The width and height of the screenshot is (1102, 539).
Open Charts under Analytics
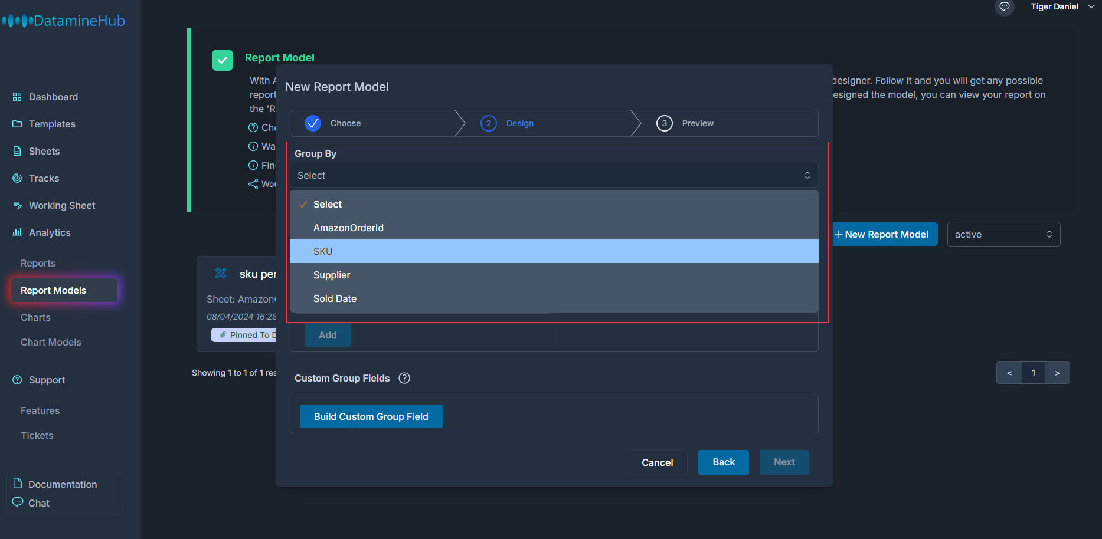[x=35, y=317]
